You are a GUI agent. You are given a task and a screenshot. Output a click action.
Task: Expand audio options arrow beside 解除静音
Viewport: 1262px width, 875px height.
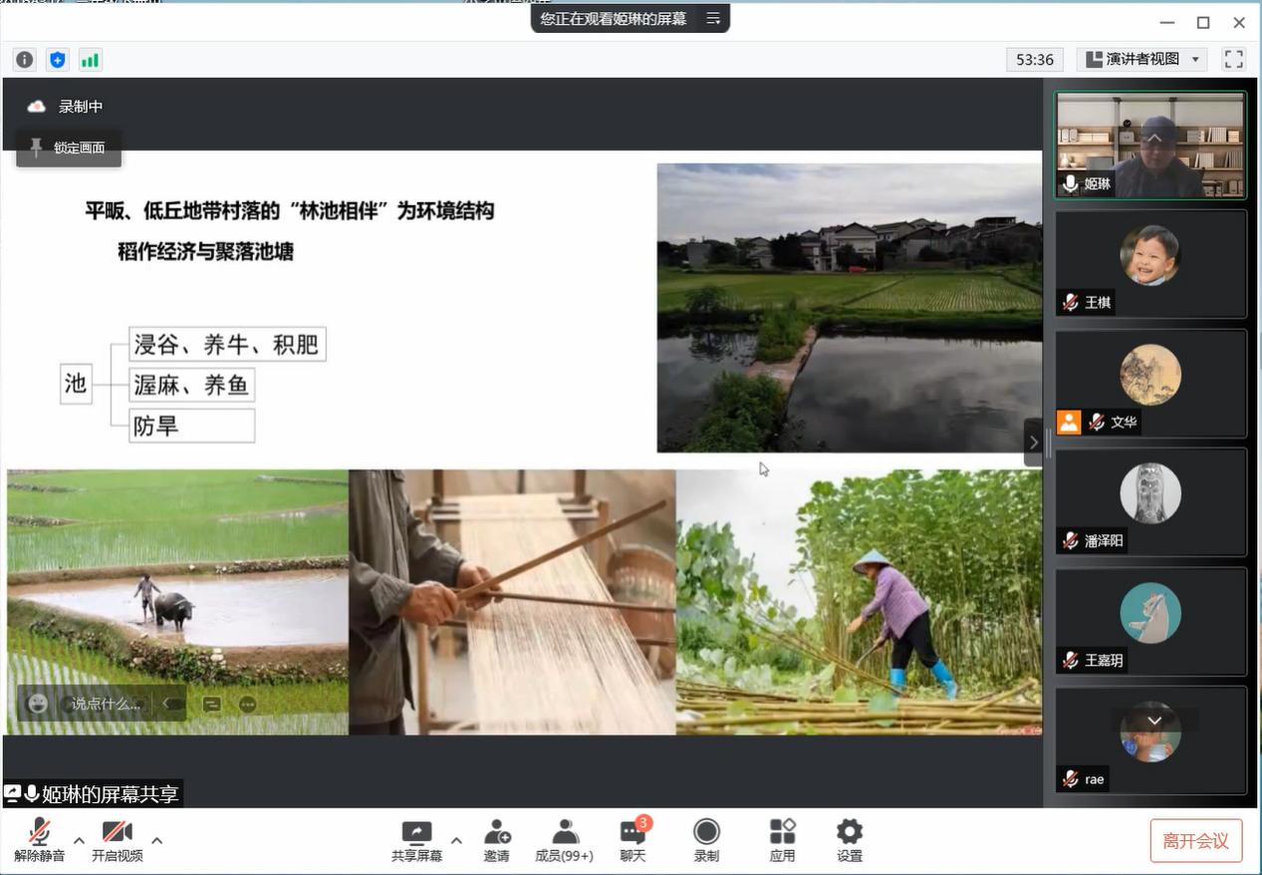79,840
